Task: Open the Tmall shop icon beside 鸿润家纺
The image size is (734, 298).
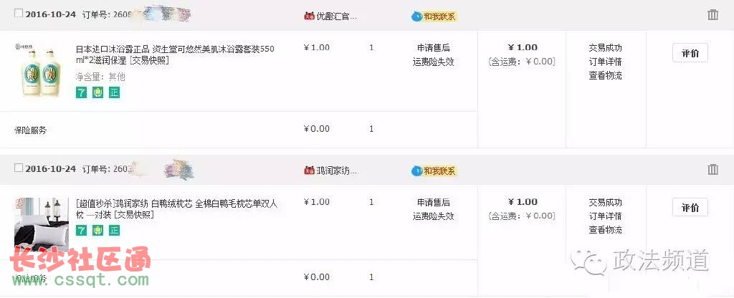Action: [x=309, y=170]
